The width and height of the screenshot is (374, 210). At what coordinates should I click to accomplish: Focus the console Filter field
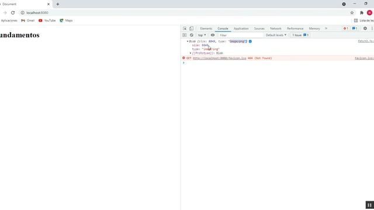point(241,35)
